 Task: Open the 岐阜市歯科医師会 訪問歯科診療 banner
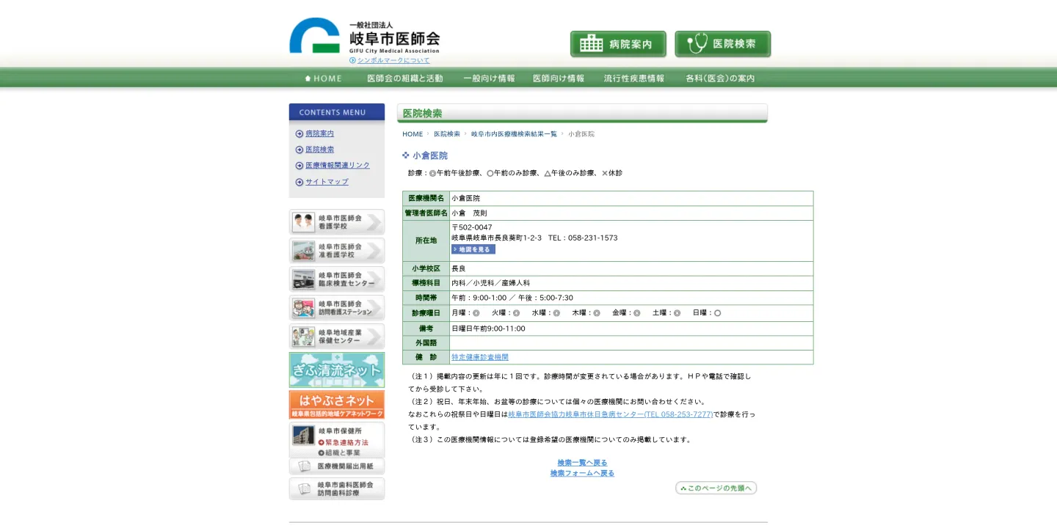click(337, 489)
